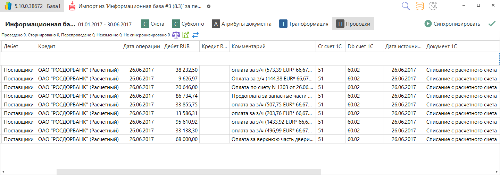Sort by Дата операции column header

pyautogui.click(x=141, y=46)
